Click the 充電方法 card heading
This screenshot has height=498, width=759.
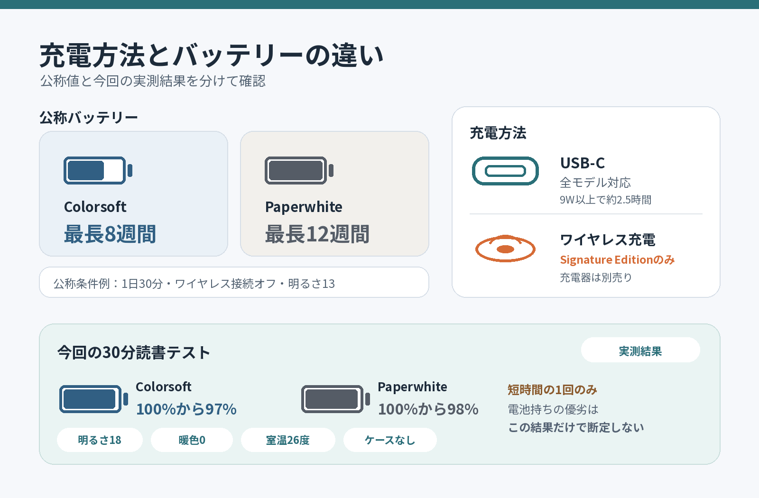click(x=498, y=133)
